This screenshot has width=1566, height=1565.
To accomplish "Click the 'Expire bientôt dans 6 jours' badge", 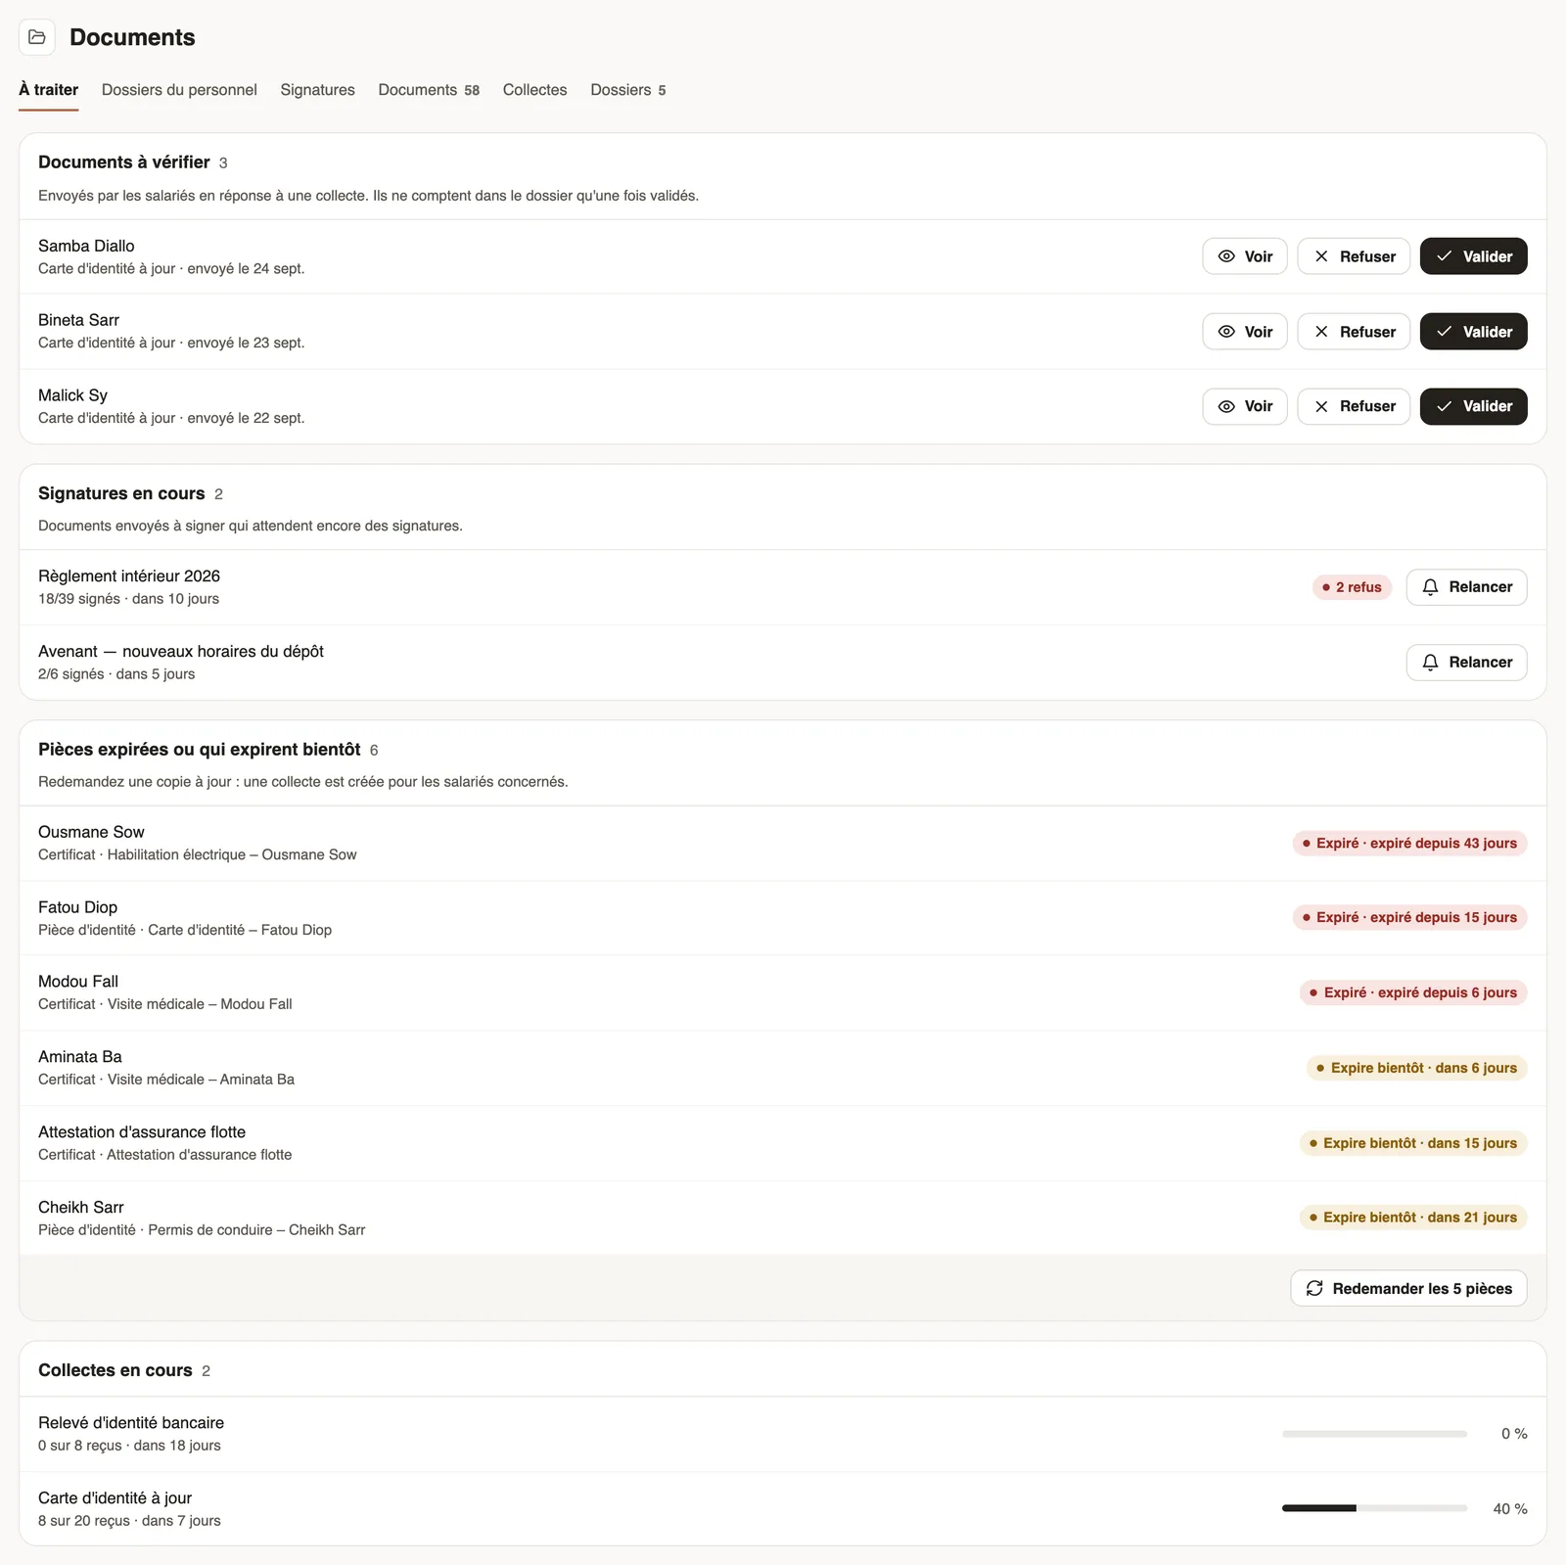I will 1416,1068.
